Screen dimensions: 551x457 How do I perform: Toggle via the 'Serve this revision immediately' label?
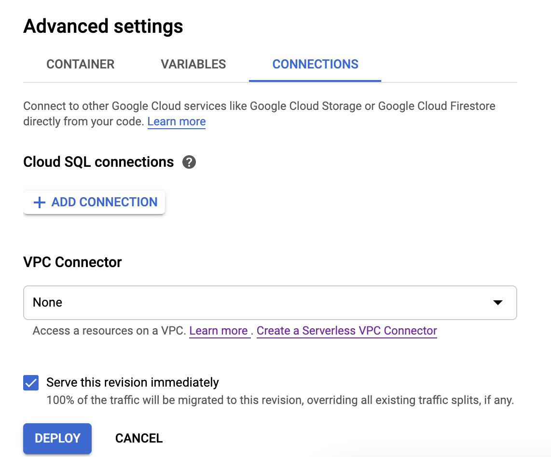pyautogui.click(x=133, y=382)
